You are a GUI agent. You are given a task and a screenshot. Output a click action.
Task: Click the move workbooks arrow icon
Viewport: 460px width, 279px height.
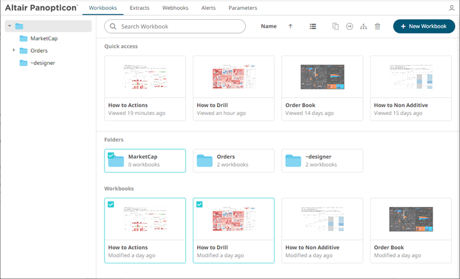coord(349,27)
